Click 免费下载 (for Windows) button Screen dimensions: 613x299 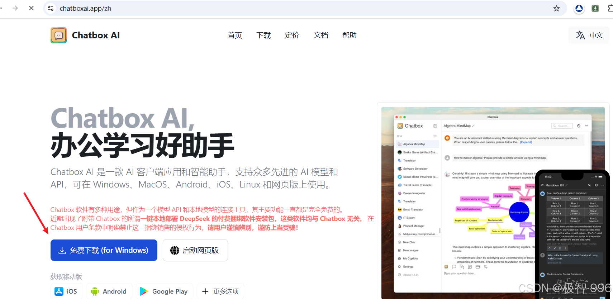tap(104, 250)
